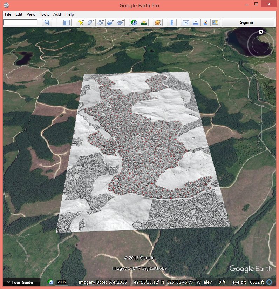Add a path using the toolbar
Viewport: 279px width, 289px height.
point(101,22)
